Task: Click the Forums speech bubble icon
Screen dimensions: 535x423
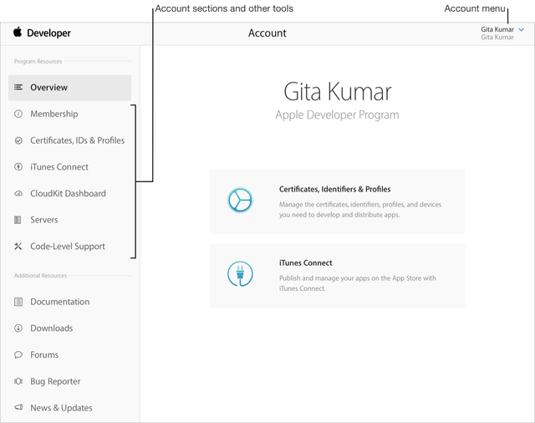Action: pos(18,354)
